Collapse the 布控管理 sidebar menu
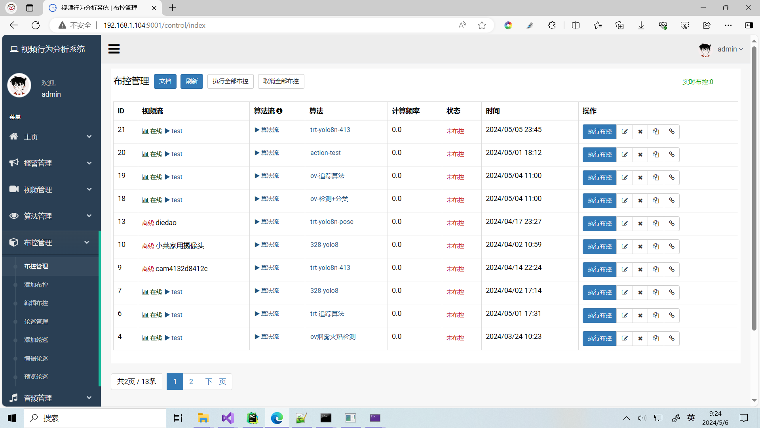This screenshot has height=428, width=760. pyautogui.click(x=50, y=243)
